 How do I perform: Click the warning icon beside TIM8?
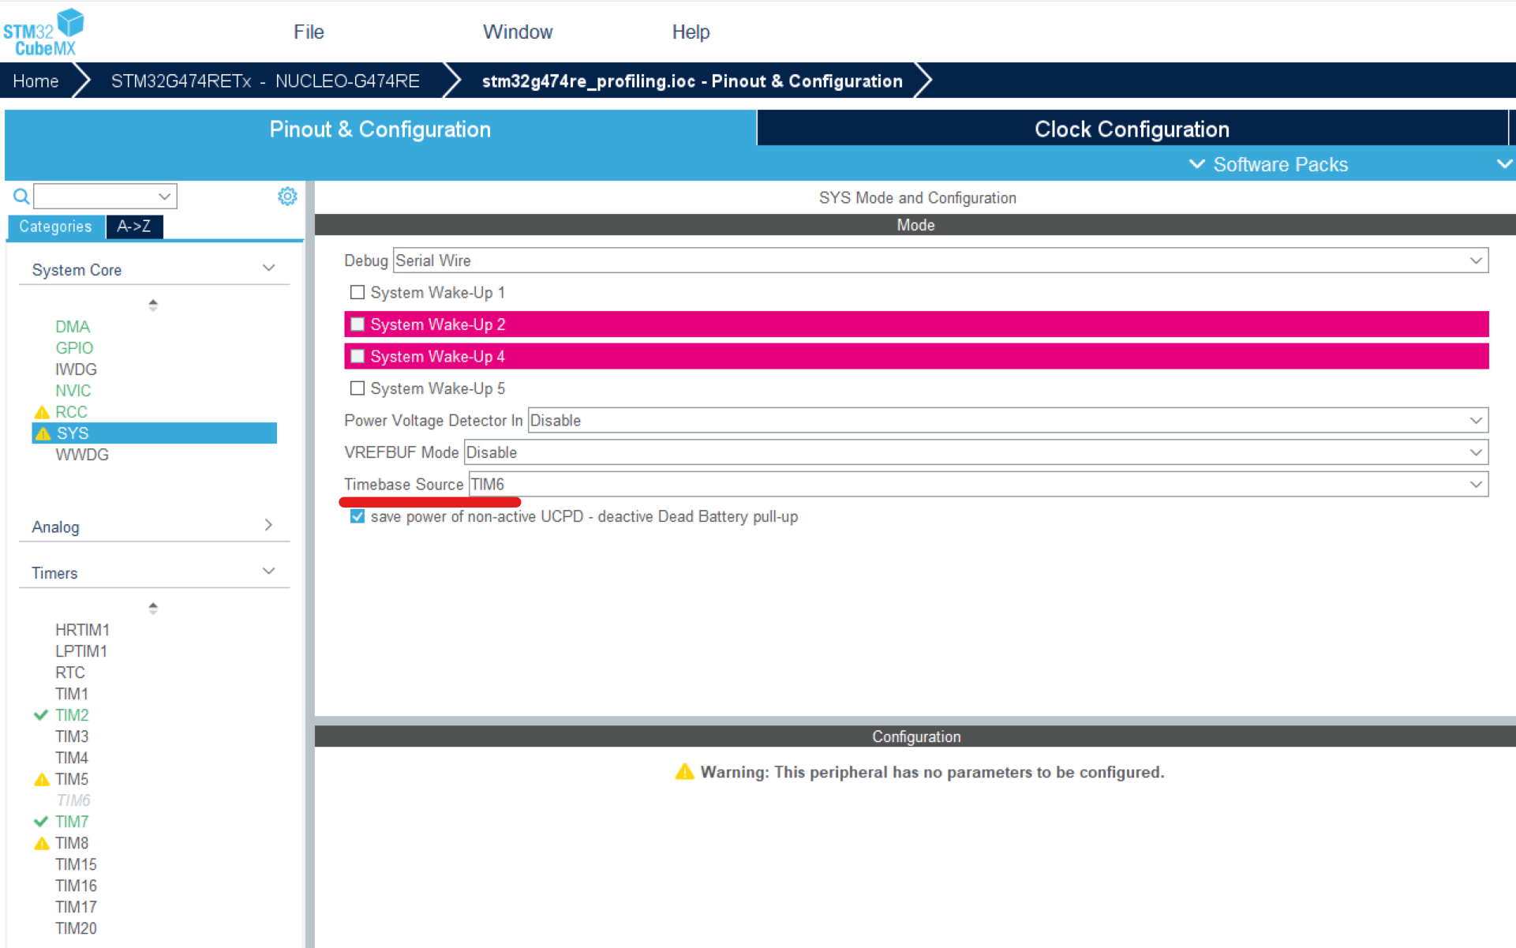[42, 843]
